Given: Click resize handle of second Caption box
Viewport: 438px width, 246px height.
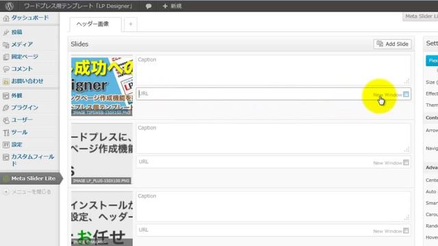Looking at the screenshot, I should tap(407, 150).
